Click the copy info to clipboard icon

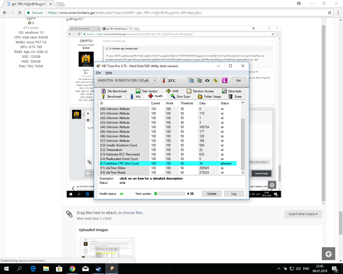tap(191, 81)
